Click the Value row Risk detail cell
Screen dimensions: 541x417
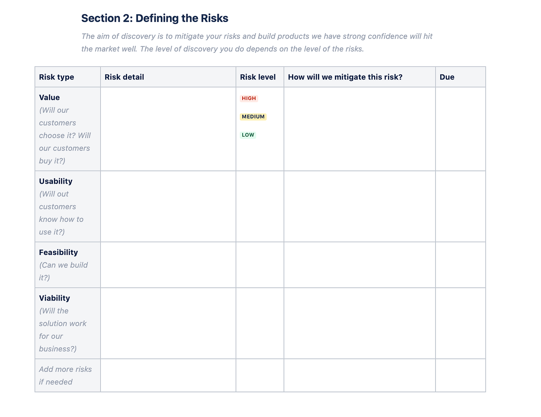tap(168, 129)
